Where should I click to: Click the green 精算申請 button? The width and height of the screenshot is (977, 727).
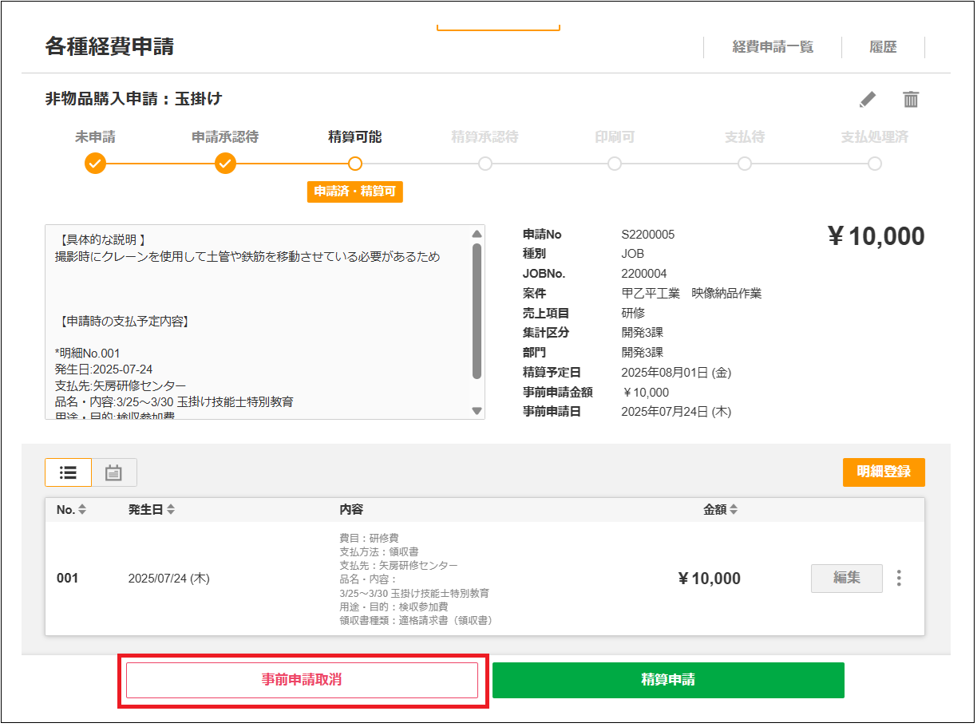(x=668, y=680)
